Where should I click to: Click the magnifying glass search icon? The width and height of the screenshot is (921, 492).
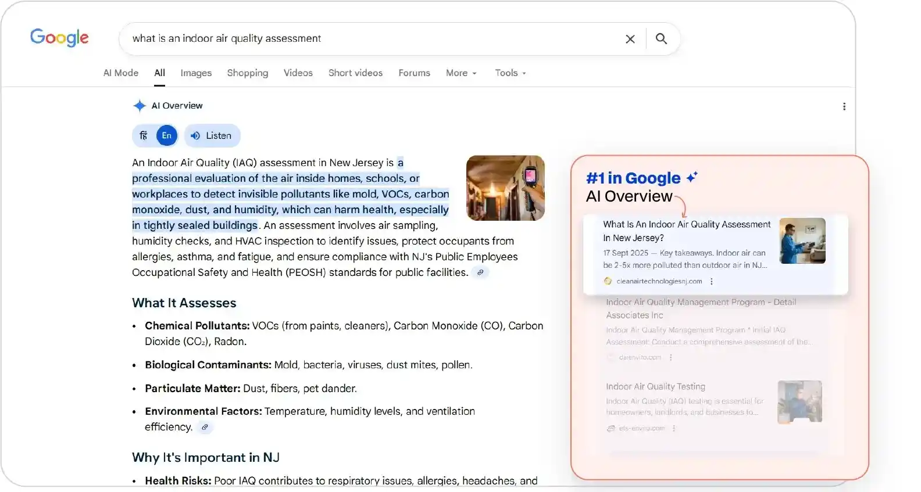coord(661,39)
